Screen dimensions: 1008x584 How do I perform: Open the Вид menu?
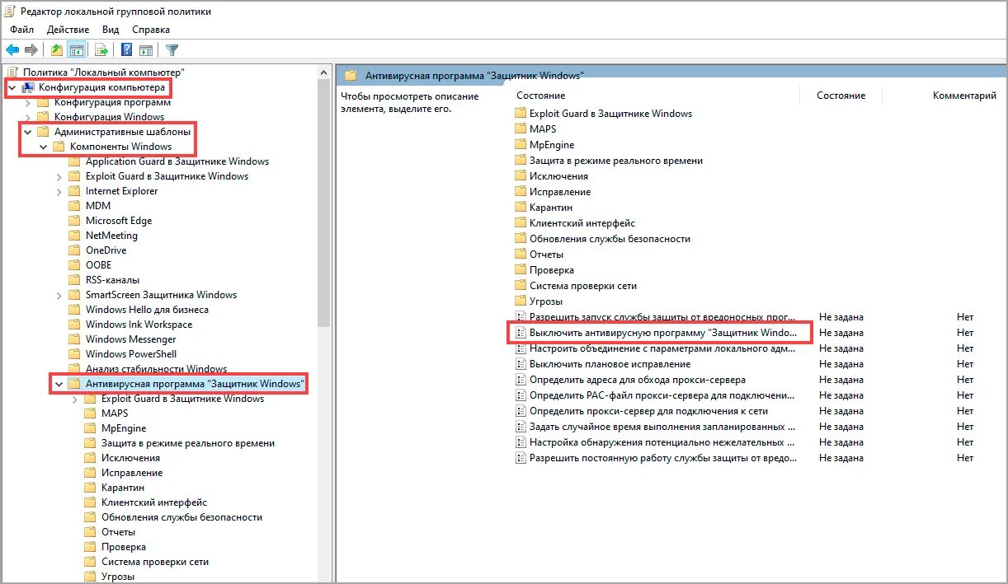pyautogui.click(x=111, y=30)
